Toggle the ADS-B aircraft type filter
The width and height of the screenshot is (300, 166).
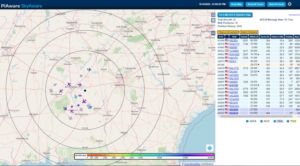tap(246, 121)
